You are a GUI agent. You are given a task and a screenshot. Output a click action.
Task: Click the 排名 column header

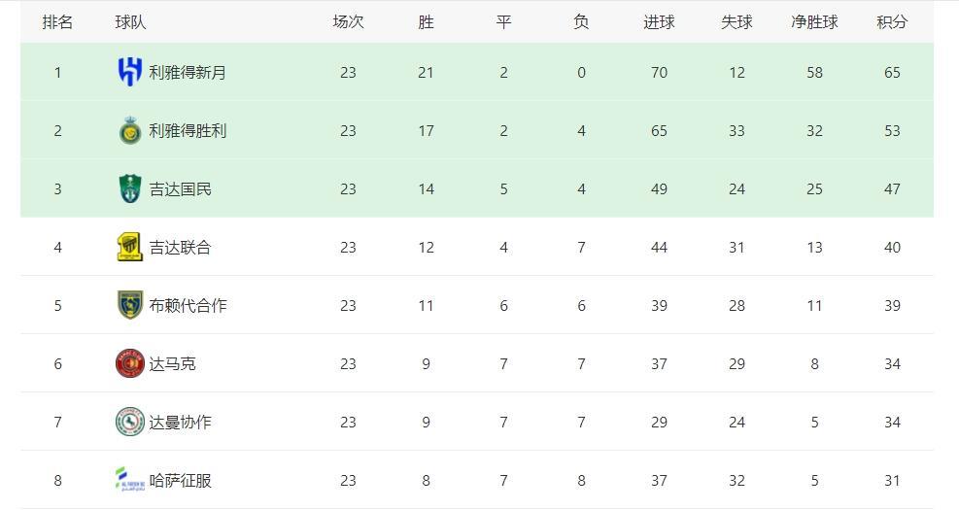[57, 21]
